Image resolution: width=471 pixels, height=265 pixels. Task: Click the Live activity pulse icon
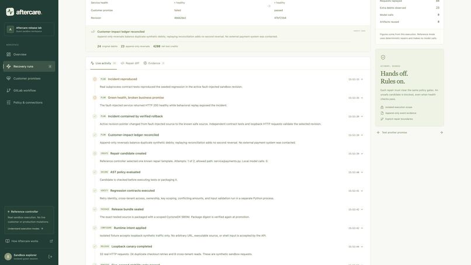pyautogui.click(x=92, y=63)
